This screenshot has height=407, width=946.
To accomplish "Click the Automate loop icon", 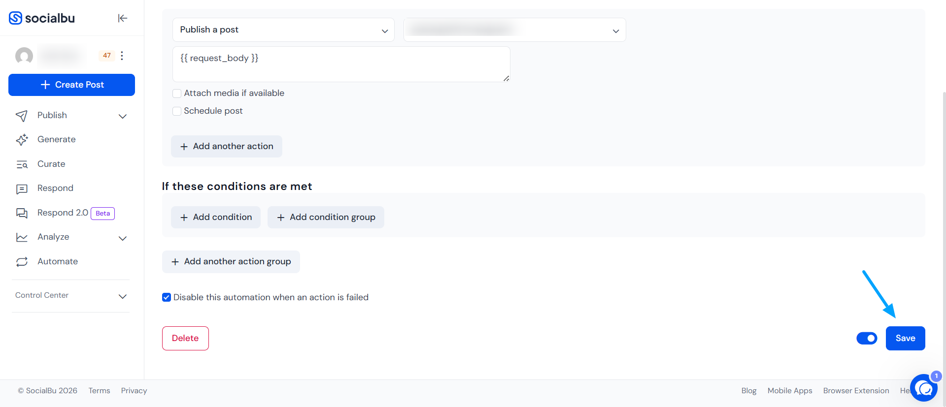I will click(22, 262).
